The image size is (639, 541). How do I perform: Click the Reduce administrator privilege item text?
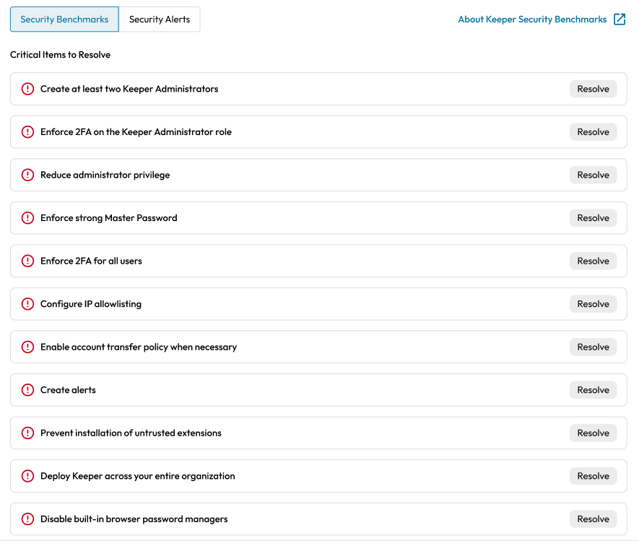pos(105,175)
